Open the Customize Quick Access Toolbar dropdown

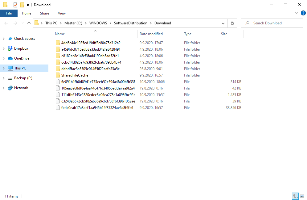point(28,5)
